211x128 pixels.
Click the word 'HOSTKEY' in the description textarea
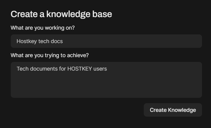pyautogui.click(x=79, y=69)
